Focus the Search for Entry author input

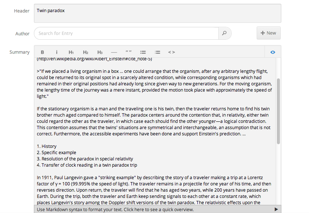[126, 33]
